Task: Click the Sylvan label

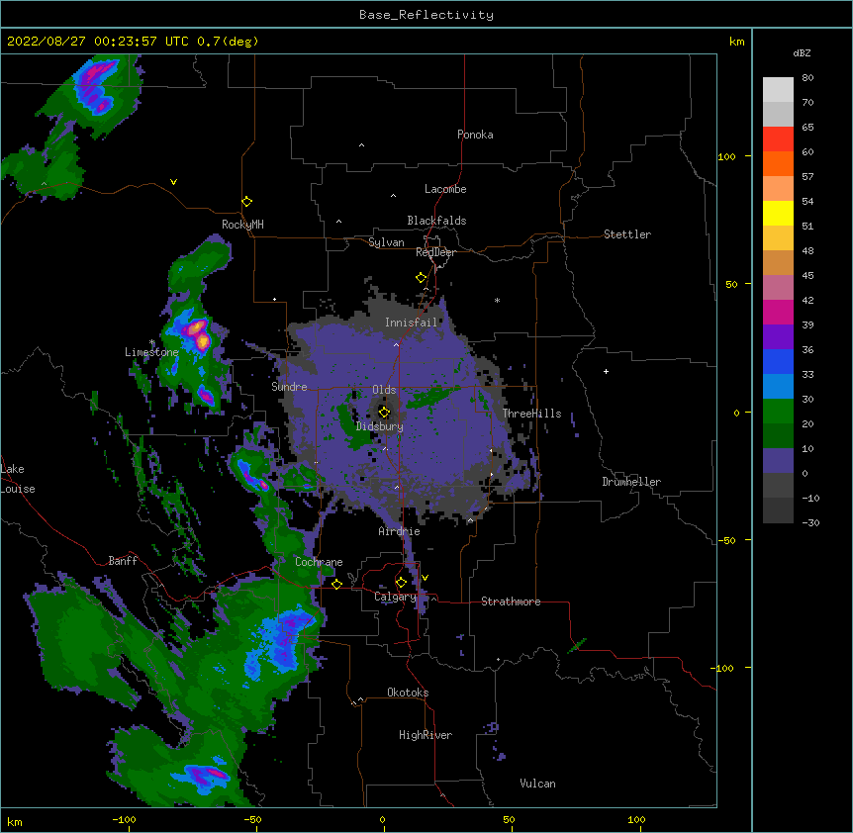Action: pos(386,242)
